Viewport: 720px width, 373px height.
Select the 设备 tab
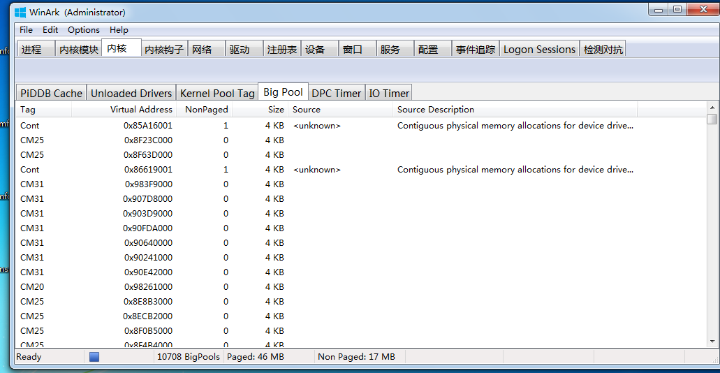coord(320,49)
